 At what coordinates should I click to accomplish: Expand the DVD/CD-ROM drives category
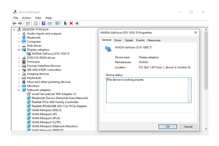[19, 58]
